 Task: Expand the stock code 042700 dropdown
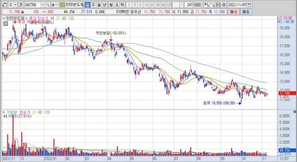coord(43,5)
